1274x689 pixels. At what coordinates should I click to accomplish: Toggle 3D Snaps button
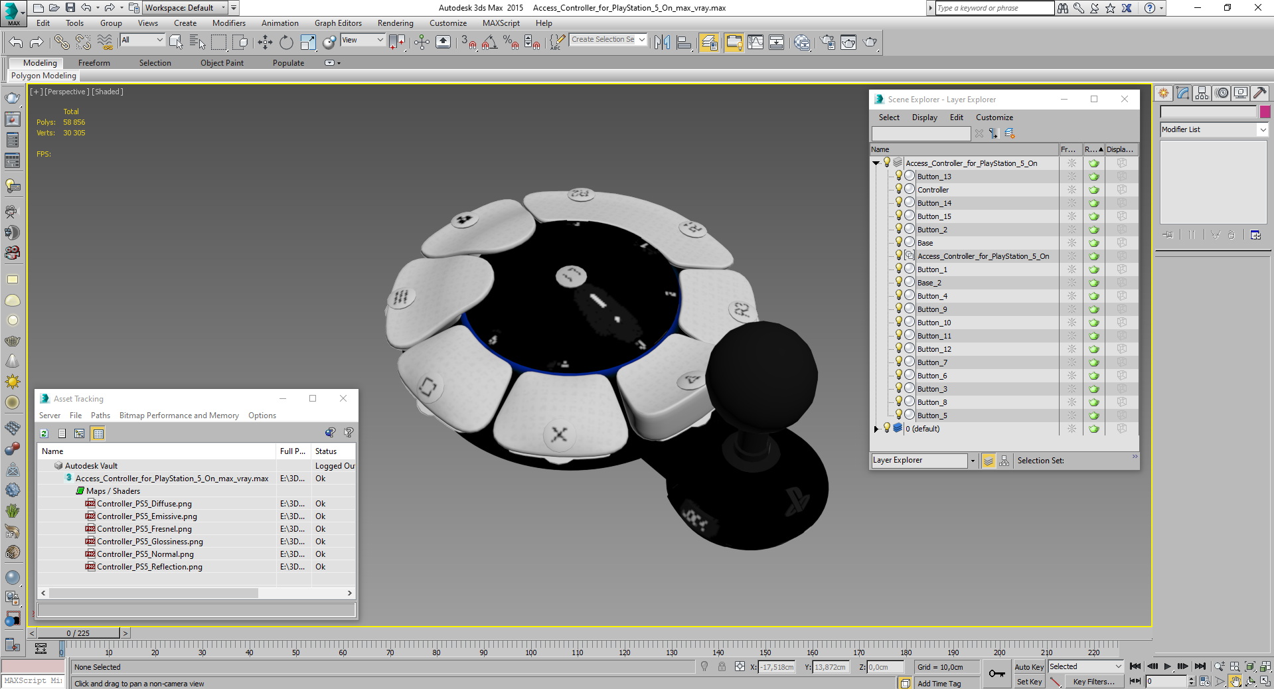coord(468,42)
